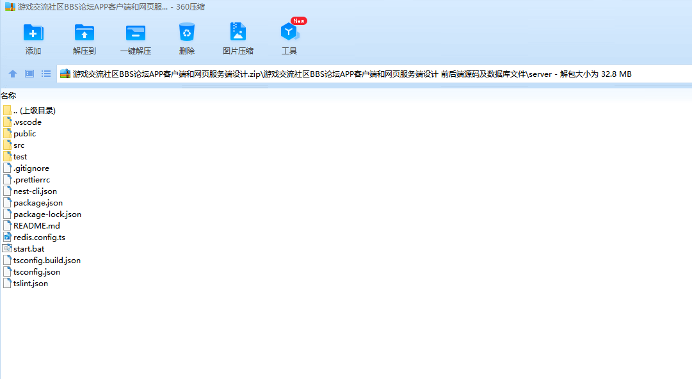Sort by the 名称 column header
This screenshot has width=692, height=379.
tap(8, 96)
